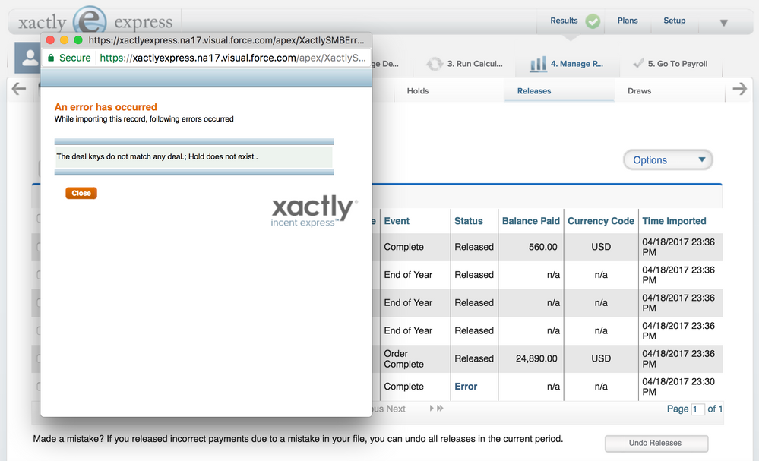The image size is (759, 461).
Task: Click the deal keys error message text
Action: 157,156
